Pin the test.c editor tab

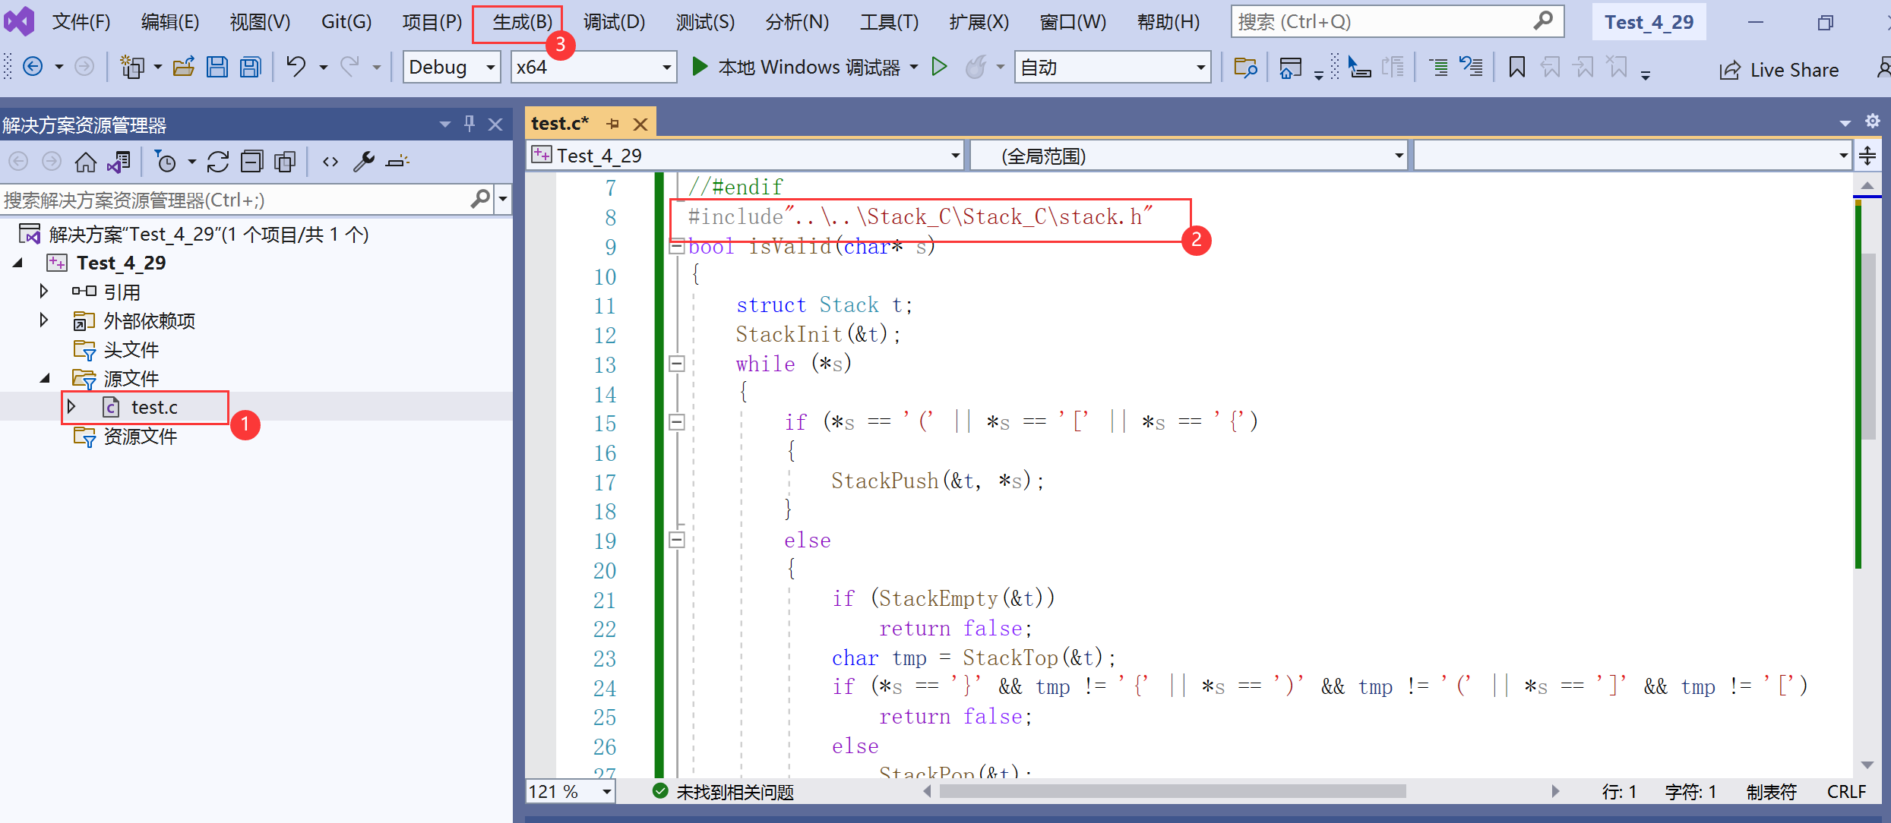point(612,123)
